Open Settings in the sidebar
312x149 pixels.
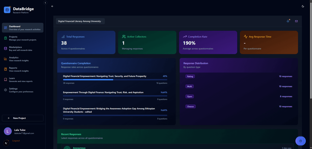coord(23,90)
